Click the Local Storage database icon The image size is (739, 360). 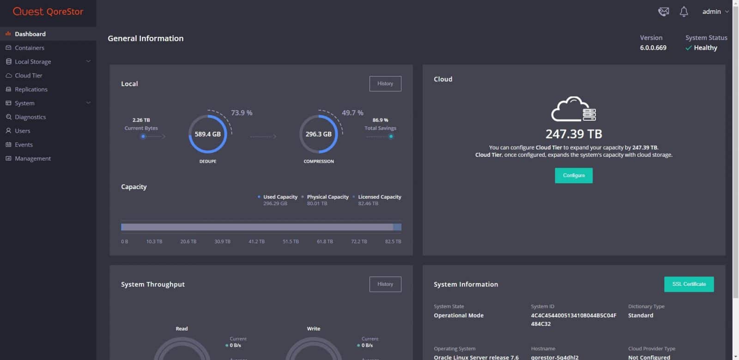tap(8, 61)
